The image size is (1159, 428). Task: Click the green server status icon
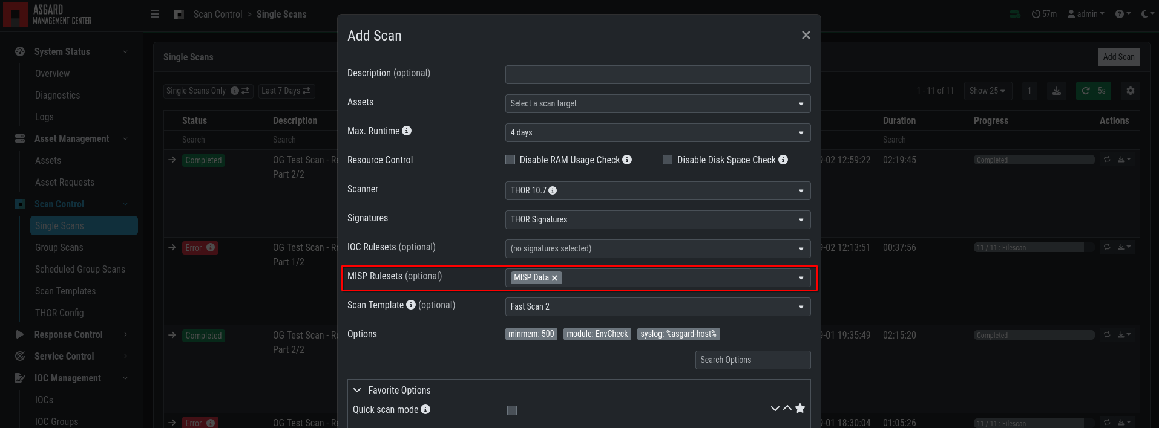[1016, 14]
